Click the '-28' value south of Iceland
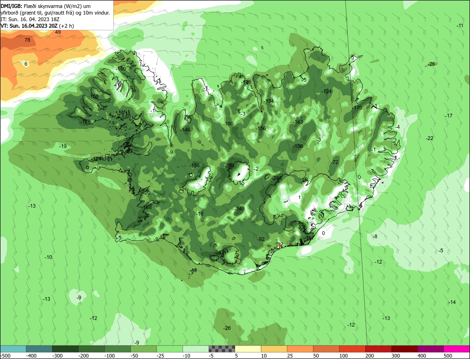 (x=227, y=328)
